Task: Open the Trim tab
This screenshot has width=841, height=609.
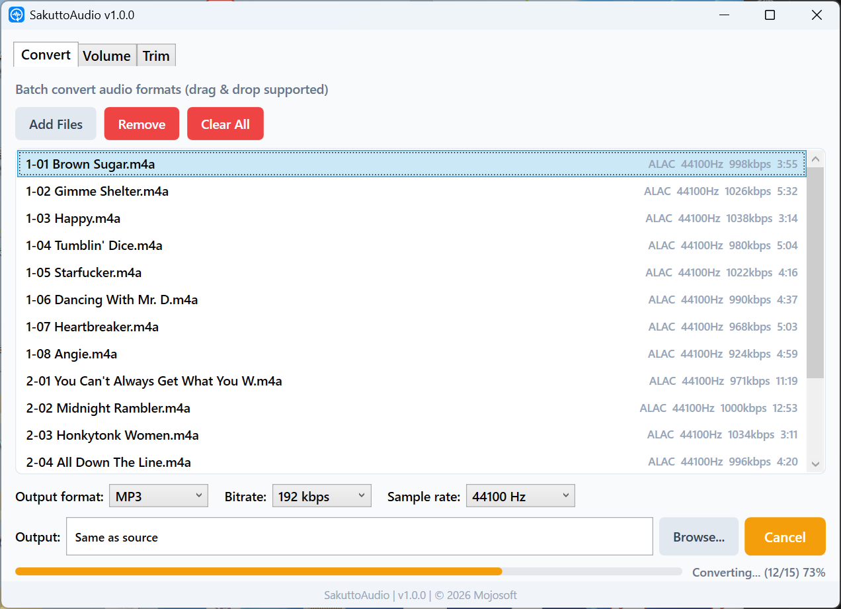Action: coord(156,56)
